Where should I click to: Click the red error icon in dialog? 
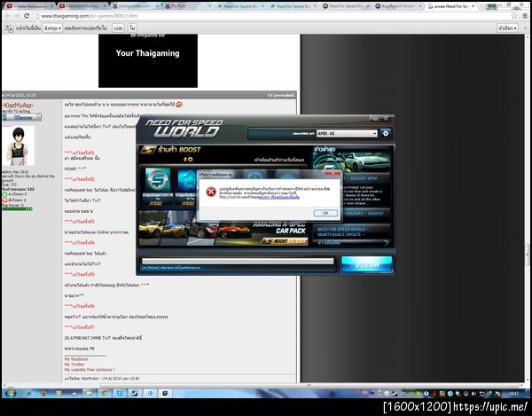click(x=211, y=192)
